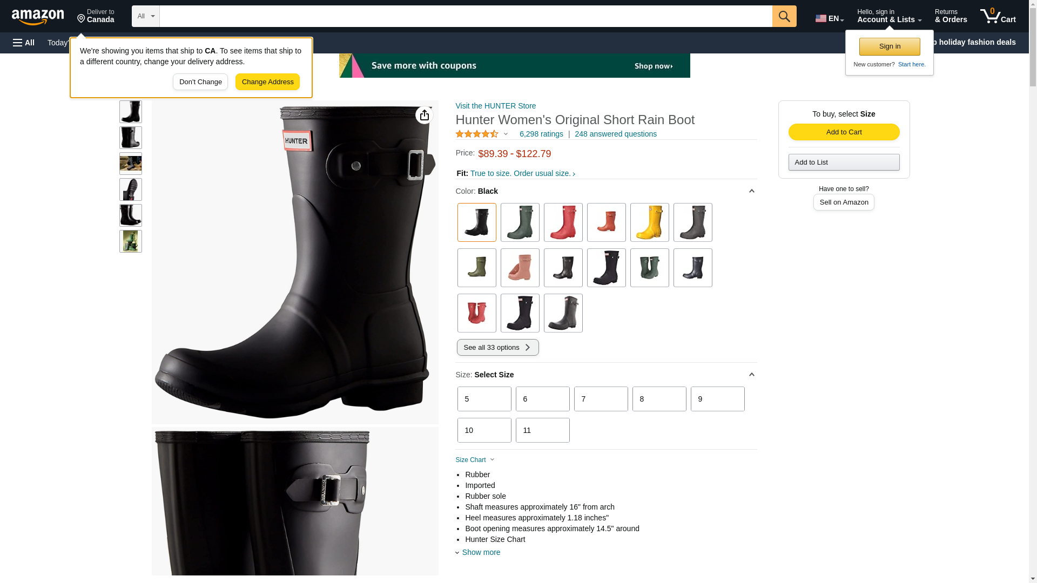This screenshot has width=1037, height=583.
Task: Select size 10 option
Action: tap(484, 430)
